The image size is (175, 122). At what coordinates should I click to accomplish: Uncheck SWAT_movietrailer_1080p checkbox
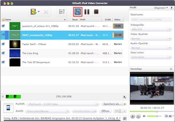coord(3,35)
